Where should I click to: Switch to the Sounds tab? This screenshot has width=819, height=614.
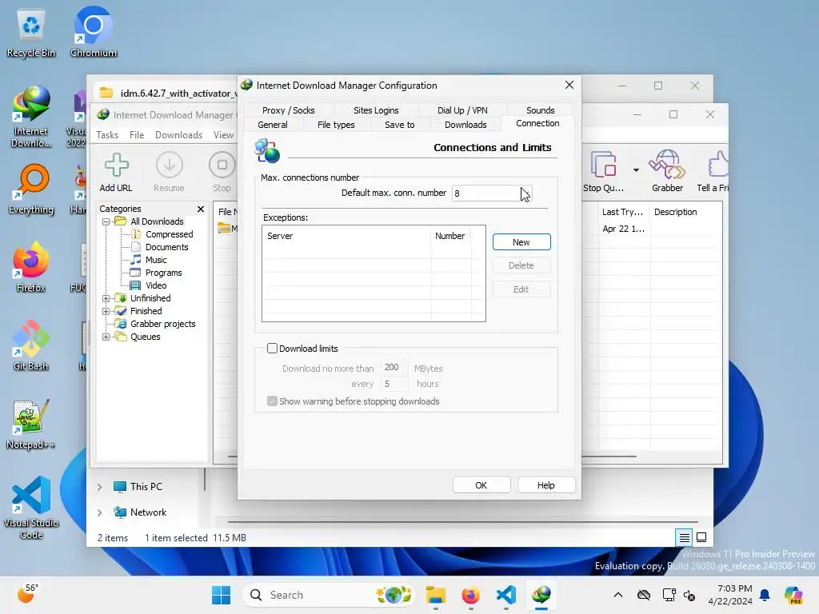pyautogui.click(x=540, y=110)
